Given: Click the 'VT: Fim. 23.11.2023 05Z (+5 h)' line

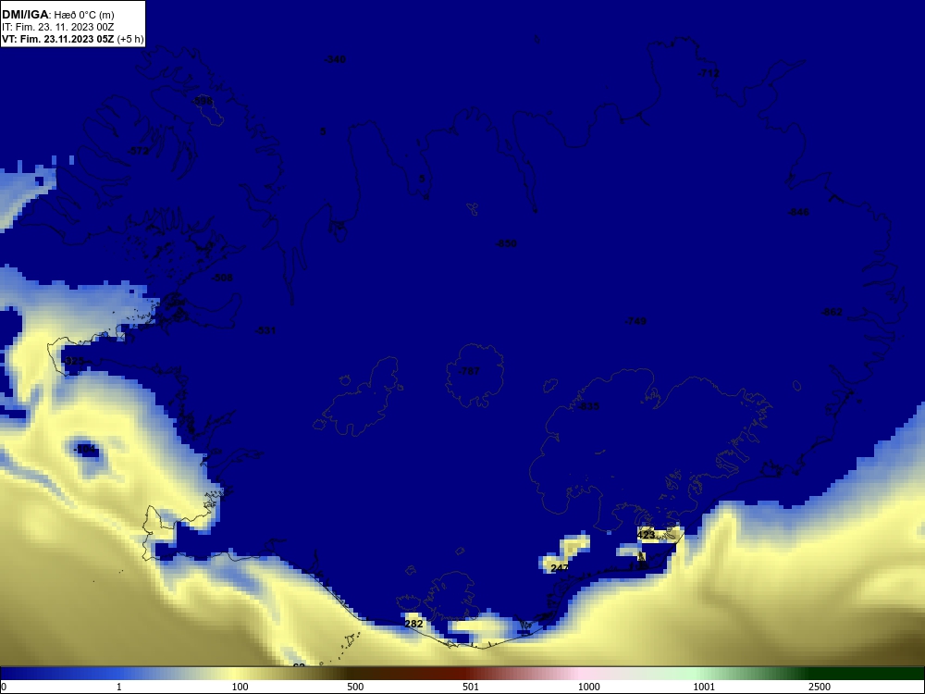Looking at the screenshot, I should coord(72,39).
